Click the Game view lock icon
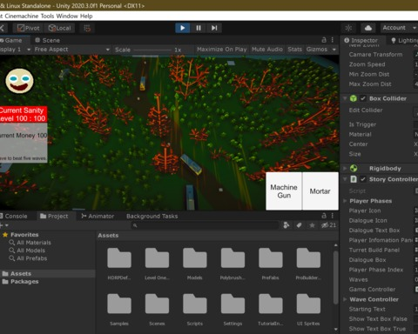 [324, 40]
